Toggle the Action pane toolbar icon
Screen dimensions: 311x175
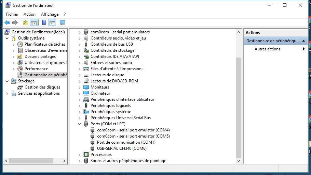[52, 22]
